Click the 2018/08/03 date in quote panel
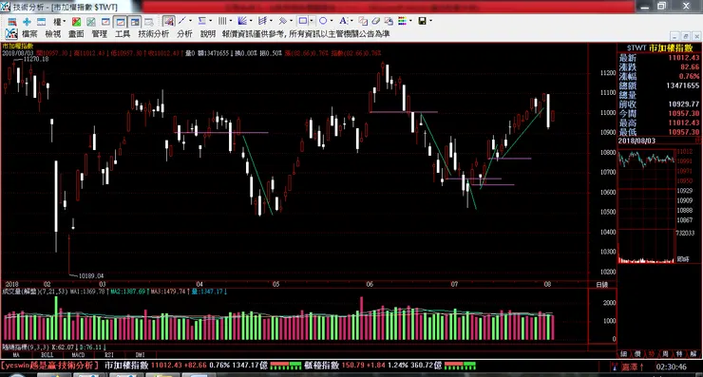Image resolution: width=703 pixels, height=377 pixels. [x=636, y=141]
